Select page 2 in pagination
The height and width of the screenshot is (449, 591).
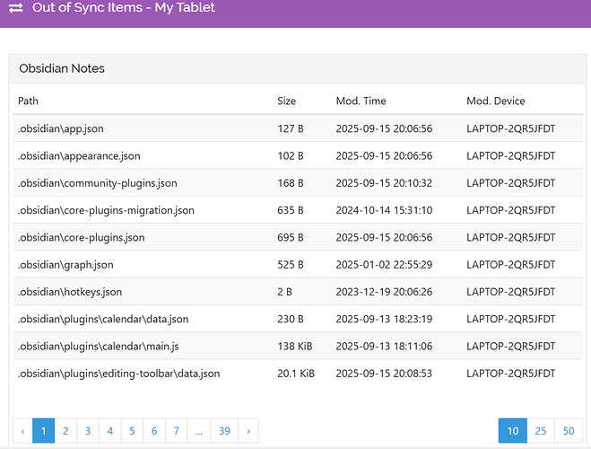65,431
